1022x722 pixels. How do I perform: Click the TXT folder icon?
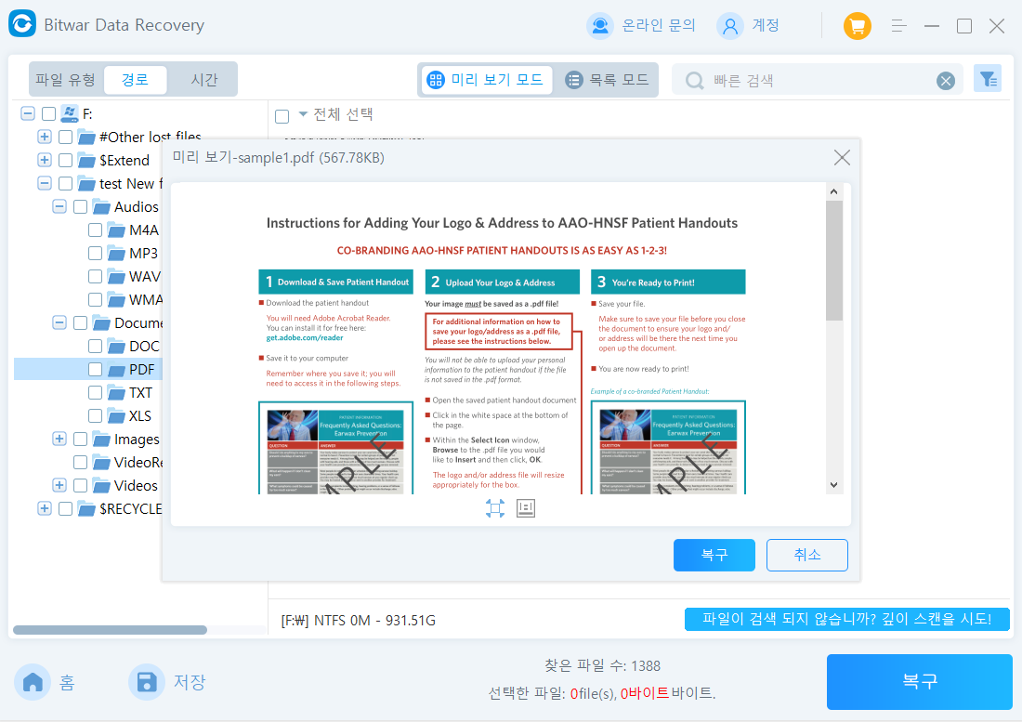(117, 393)
